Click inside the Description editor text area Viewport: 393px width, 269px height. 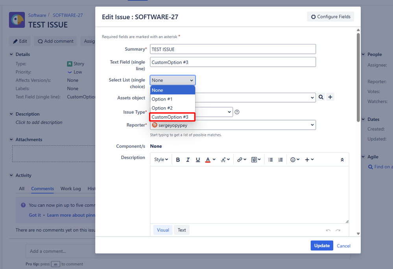[249, 195]
